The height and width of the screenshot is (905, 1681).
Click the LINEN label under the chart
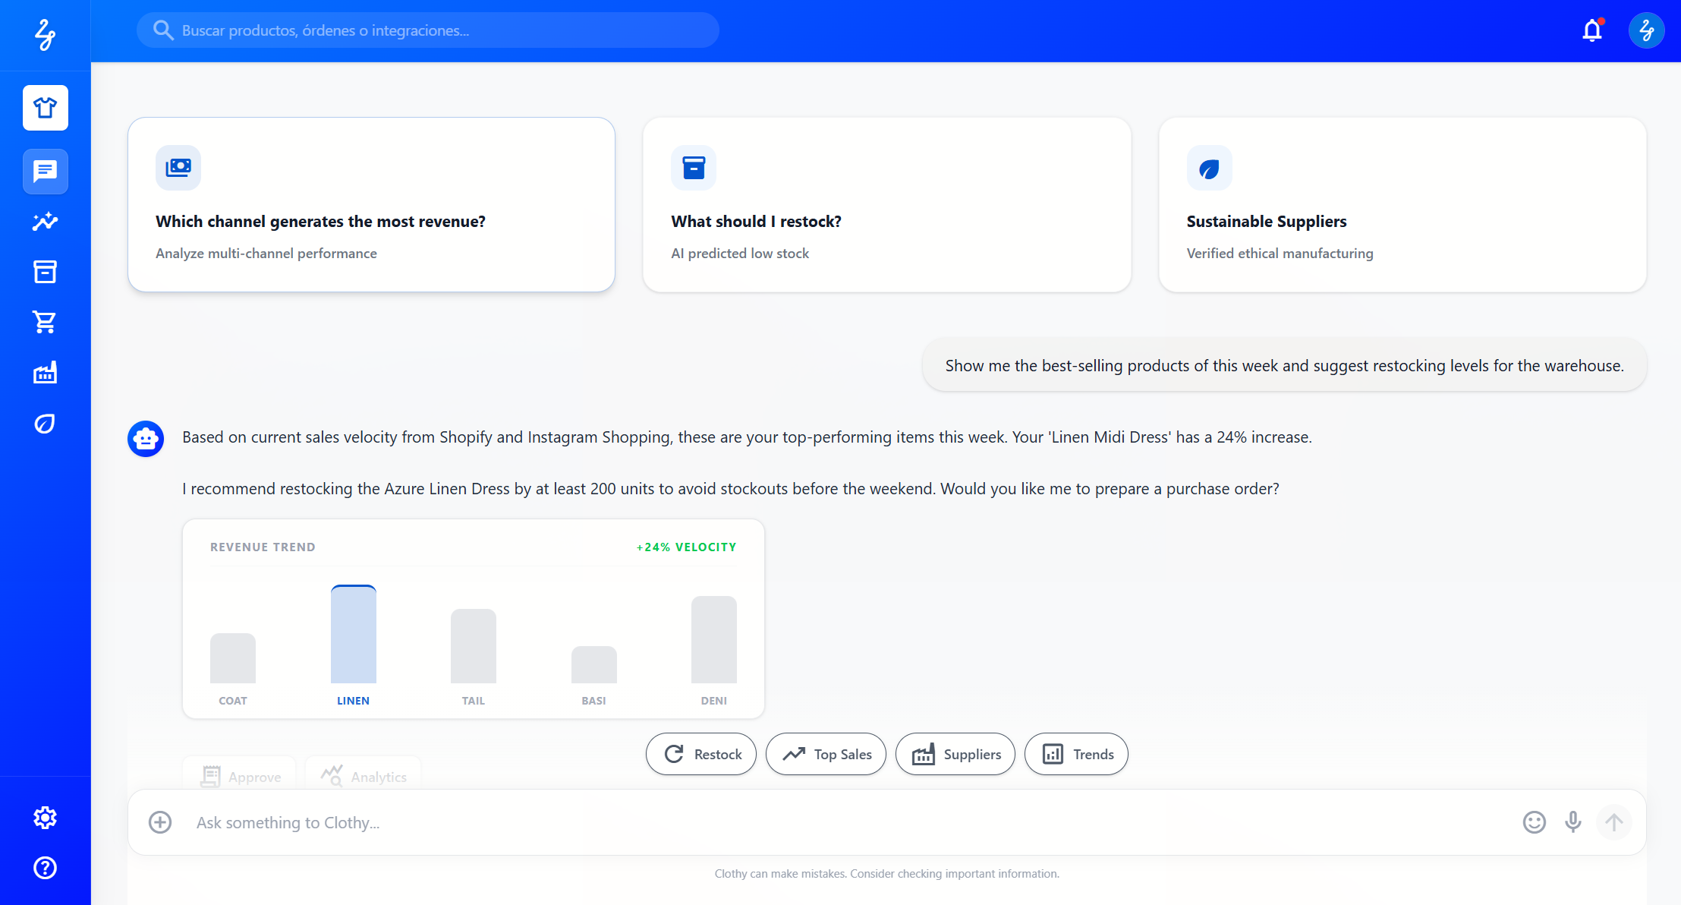pyautogui.click(x=354, y=701)
